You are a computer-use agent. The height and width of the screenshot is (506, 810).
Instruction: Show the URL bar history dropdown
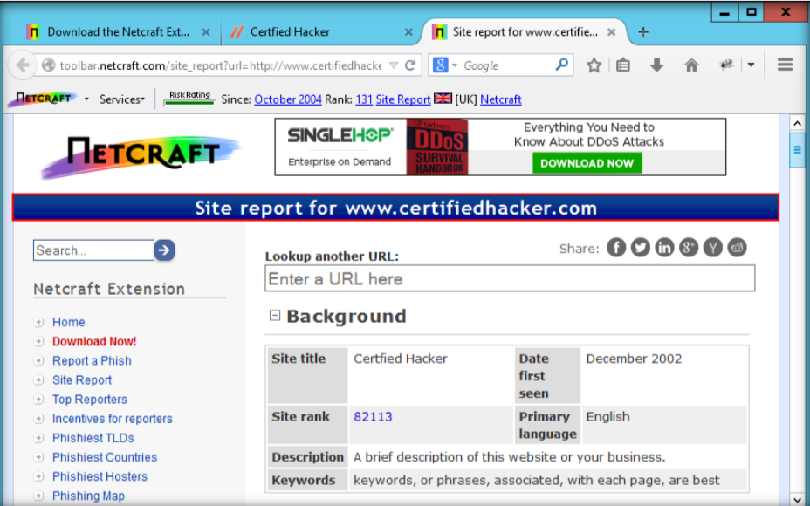(x=393, y=65)
